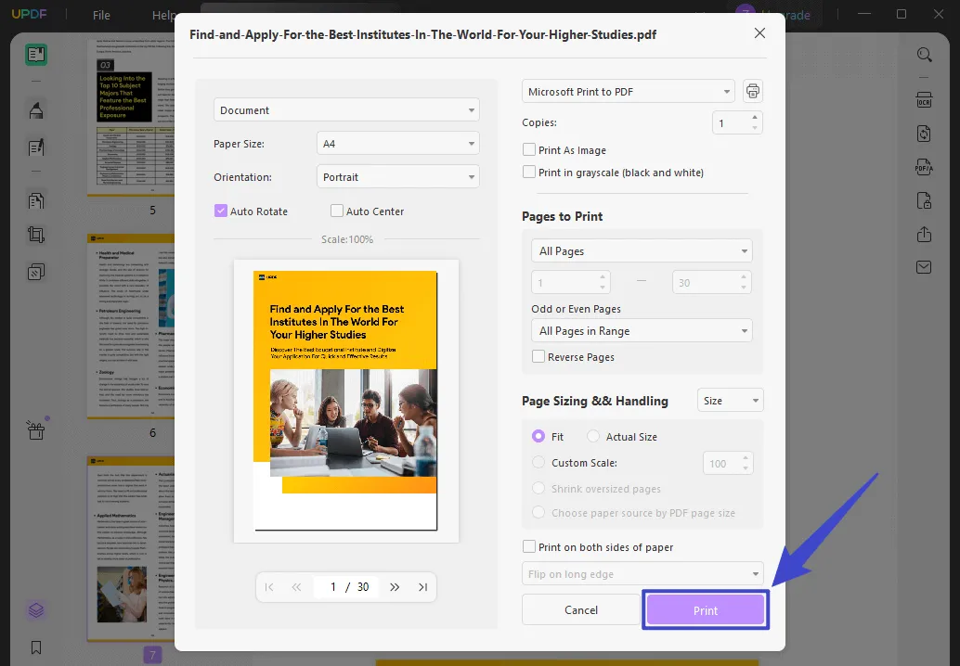Open the PDF/A conversion tool
This screenshot has height=666, width=960.
tap(925, 167)
